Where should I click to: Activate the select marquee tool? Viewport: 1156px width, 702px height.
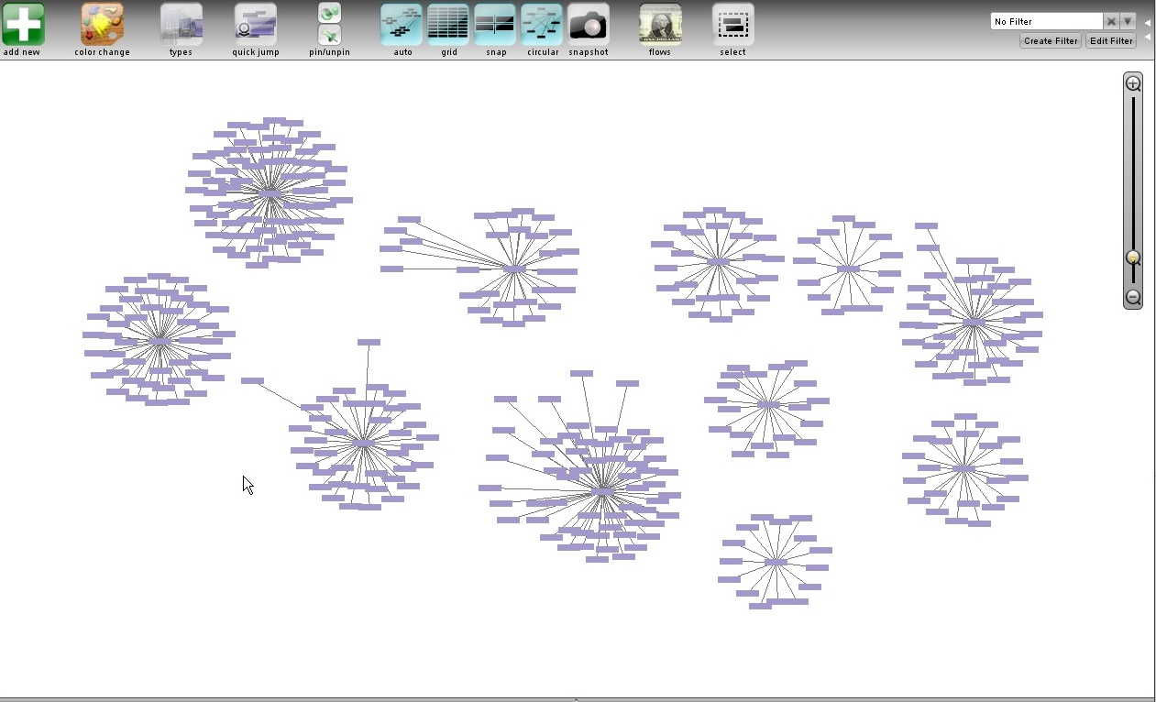coord(733,24)
